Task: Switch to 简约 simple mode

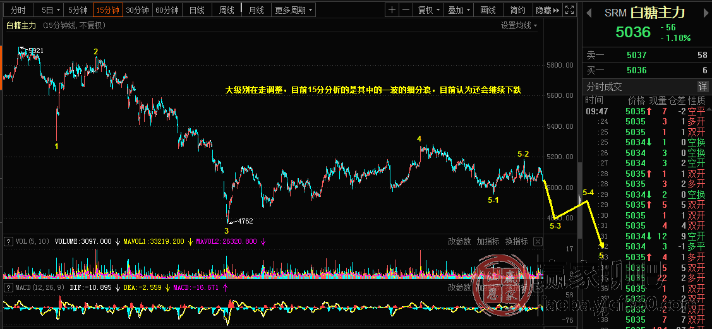Action: pos(517,10)
